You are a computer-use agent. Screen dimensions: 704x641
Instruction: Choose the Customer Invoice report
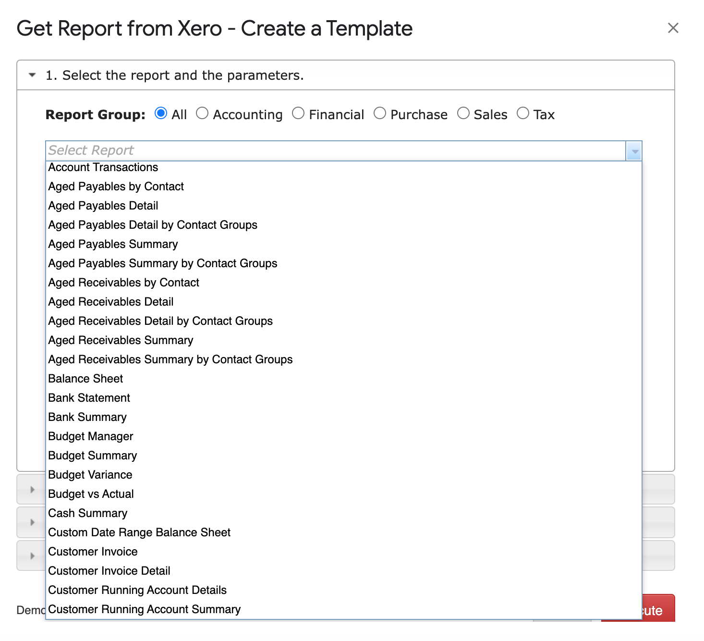(x=344, y=552)
